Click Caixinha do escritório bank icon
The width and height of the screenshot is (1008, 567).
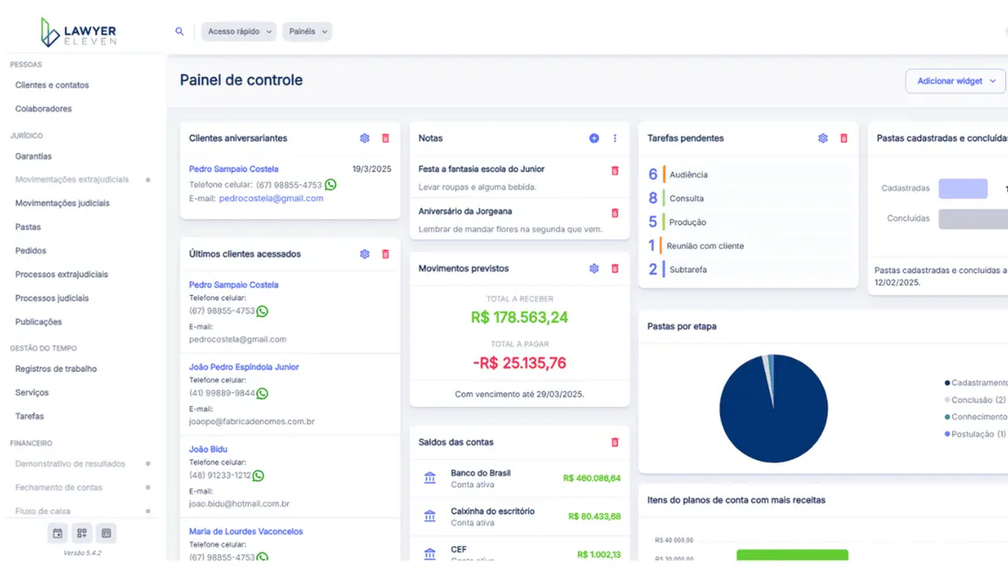point(430,517)
